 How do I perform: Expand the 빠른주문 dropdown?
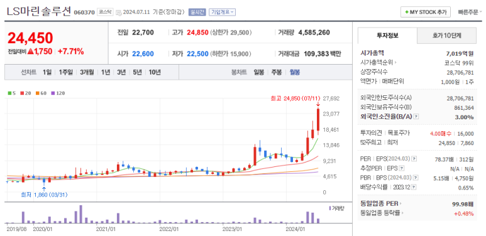click(470, 13)
